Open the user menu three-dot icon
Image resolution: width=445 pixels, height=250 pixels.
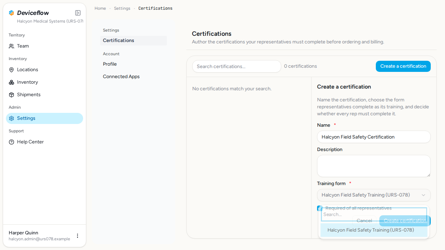(78, 236)
